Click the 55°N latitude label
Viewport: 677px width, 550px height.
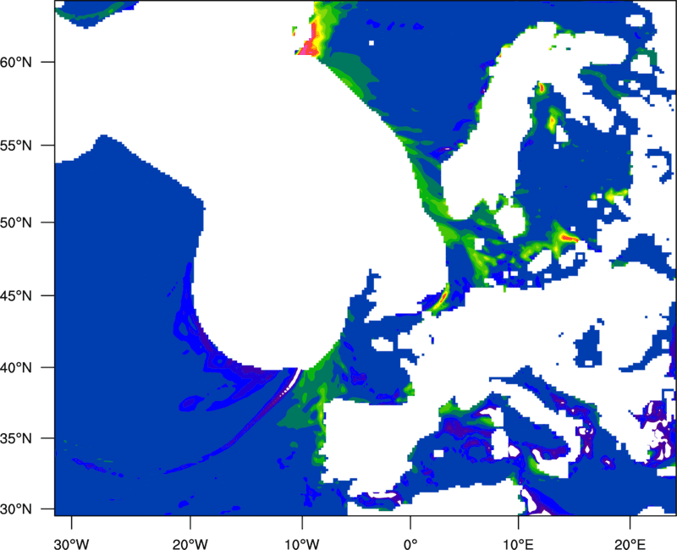point(16,146)
